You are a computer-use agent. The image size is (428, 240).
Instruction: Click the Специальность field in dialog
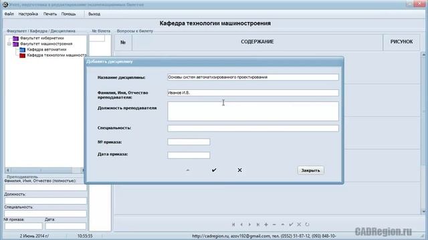click(x=253, y=128)
